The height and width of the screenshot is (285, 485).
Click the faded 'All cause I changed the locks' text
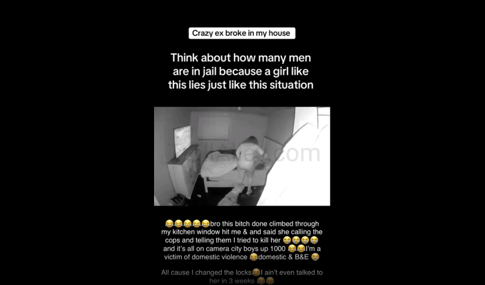point(207,272)
